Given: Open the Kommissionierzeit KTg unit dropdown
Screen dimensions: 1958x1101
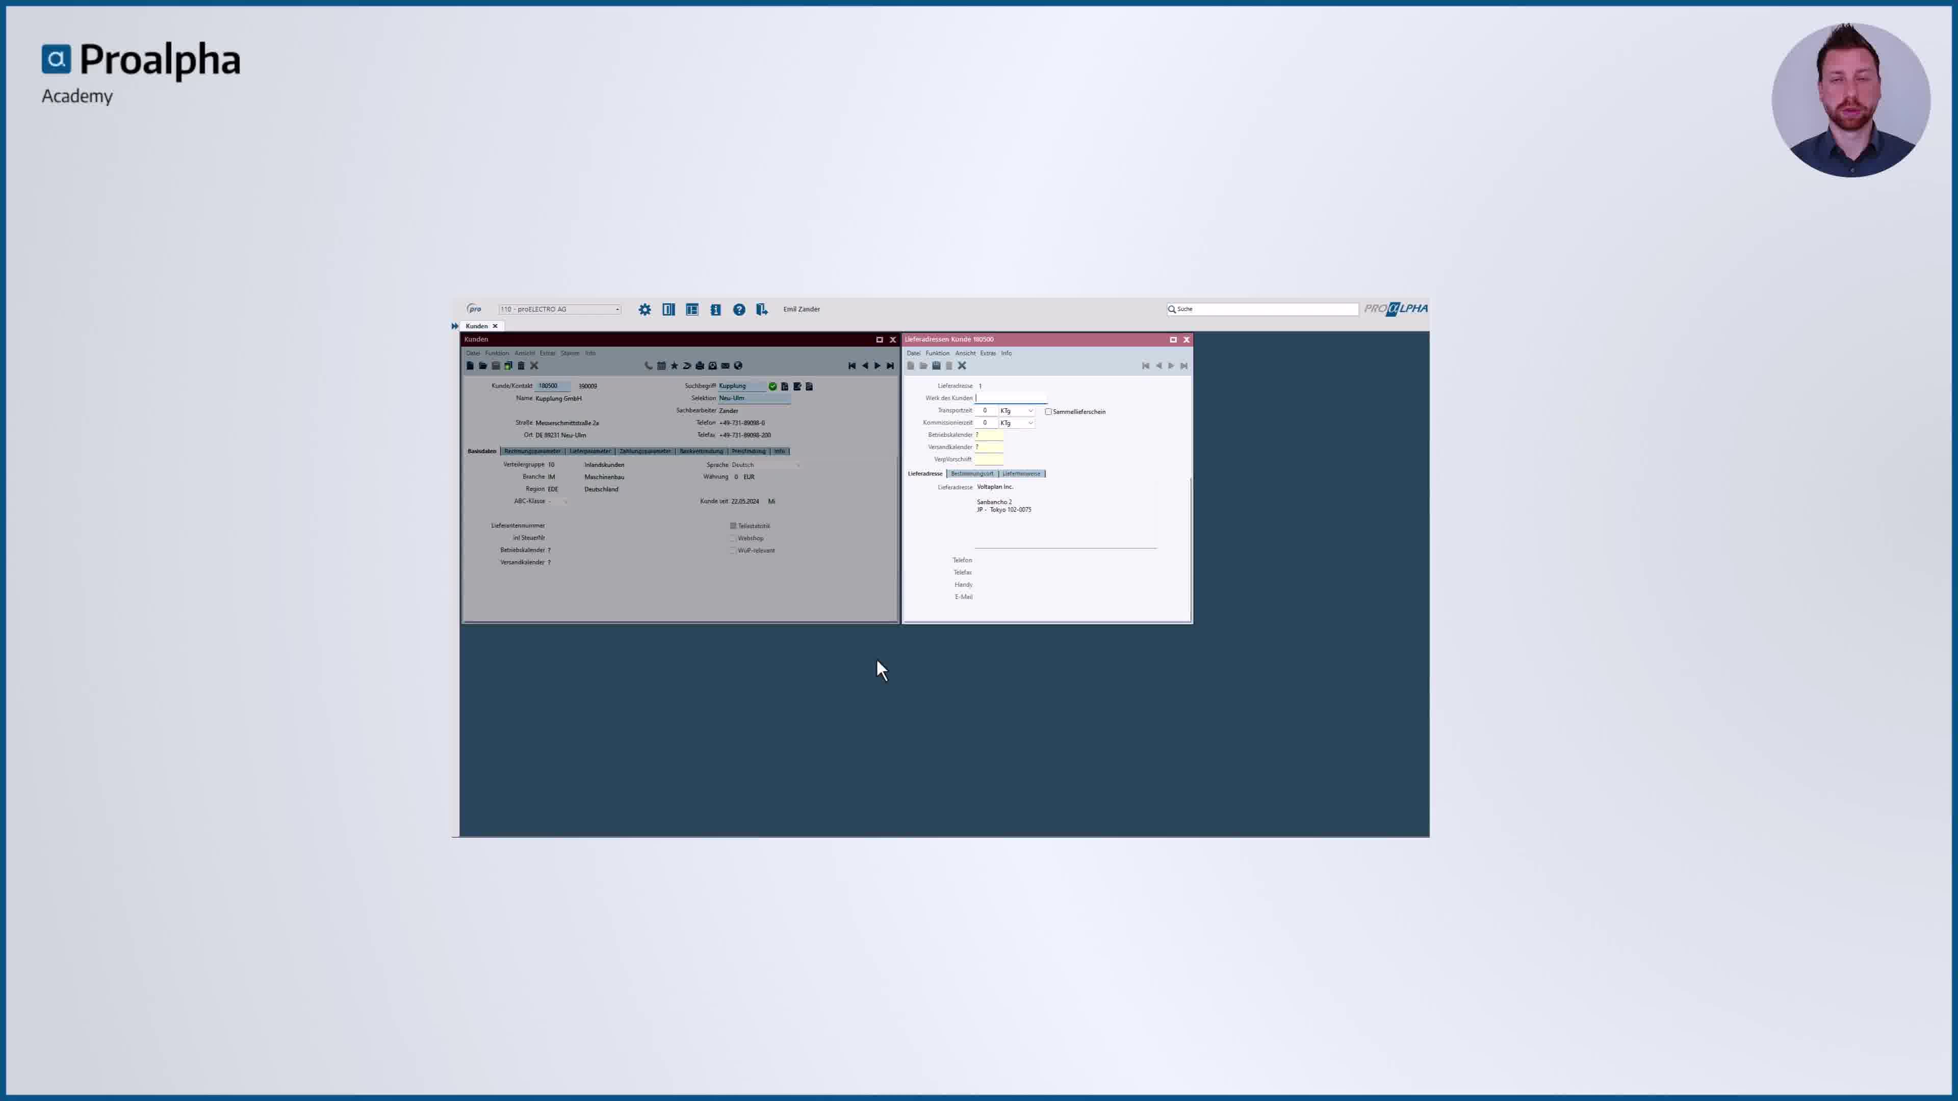Looking at the screenshot, I should coord(1016,423).
